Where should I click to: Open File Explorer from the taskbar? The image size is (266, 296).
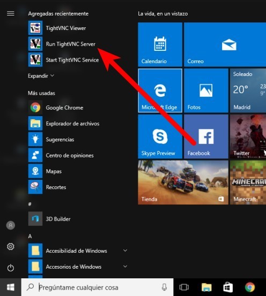click(206, 287)
